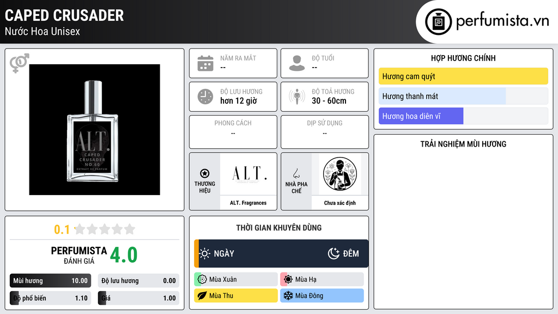Click the Đêm nighttime label
The width and height of the screenshot is (558, 314).
pos(351,253)
